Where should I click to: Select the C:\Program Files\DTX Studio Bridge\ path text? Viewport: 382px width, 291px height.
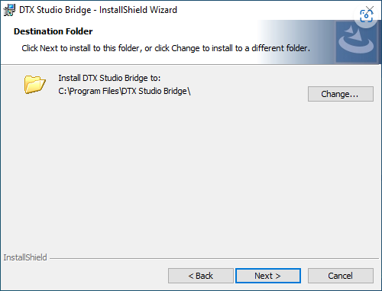(x=125, y=91)
